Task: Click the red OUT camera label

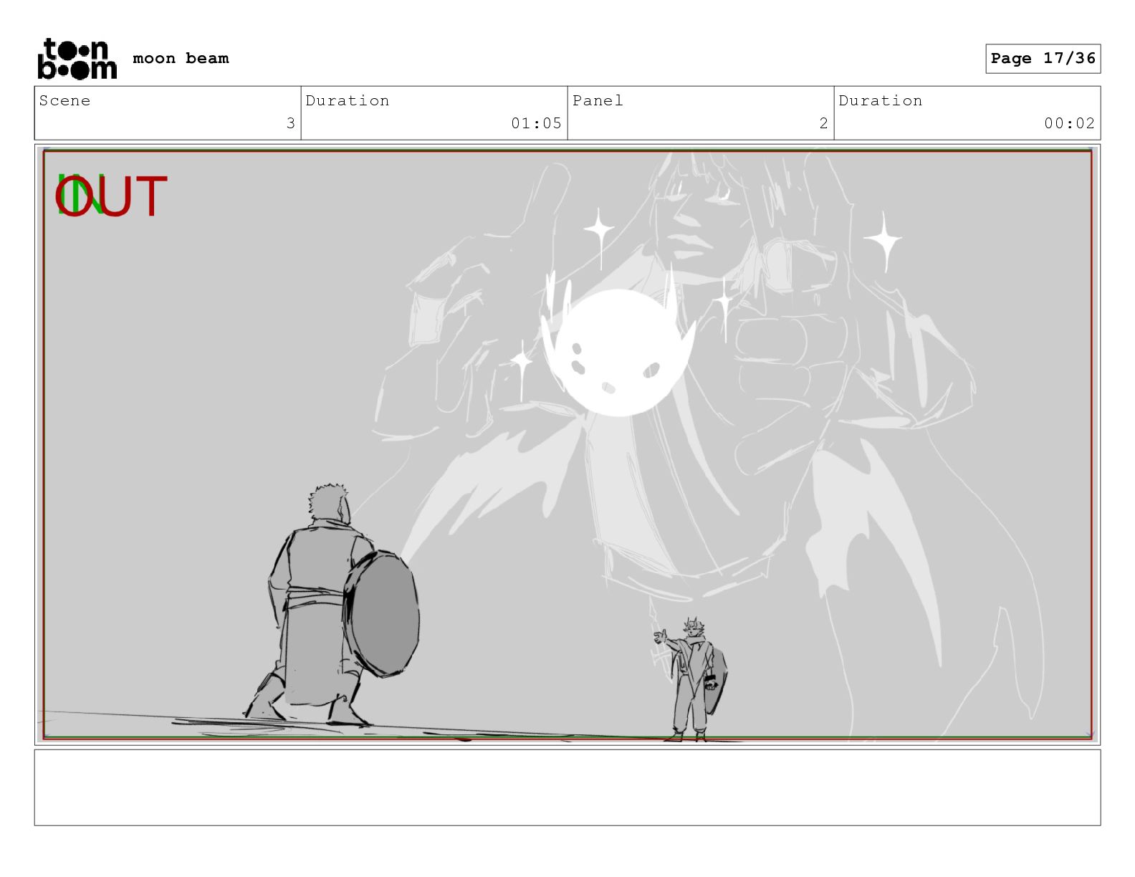Action: (x=111, y=196)
